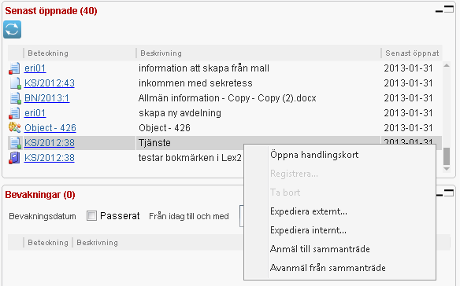Open the BN/2013:1 link
This screenshot has height=286, width=460.
click(x=46, y=98)
